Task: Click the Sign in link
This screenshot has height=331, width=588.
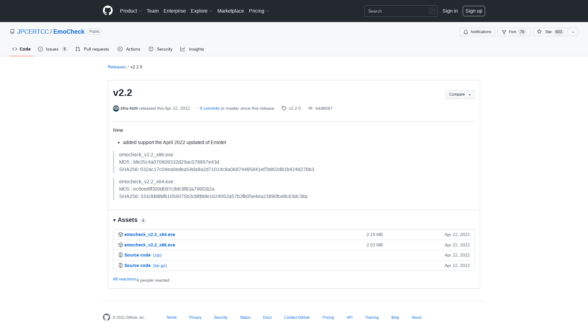Action: pos(450,11)
